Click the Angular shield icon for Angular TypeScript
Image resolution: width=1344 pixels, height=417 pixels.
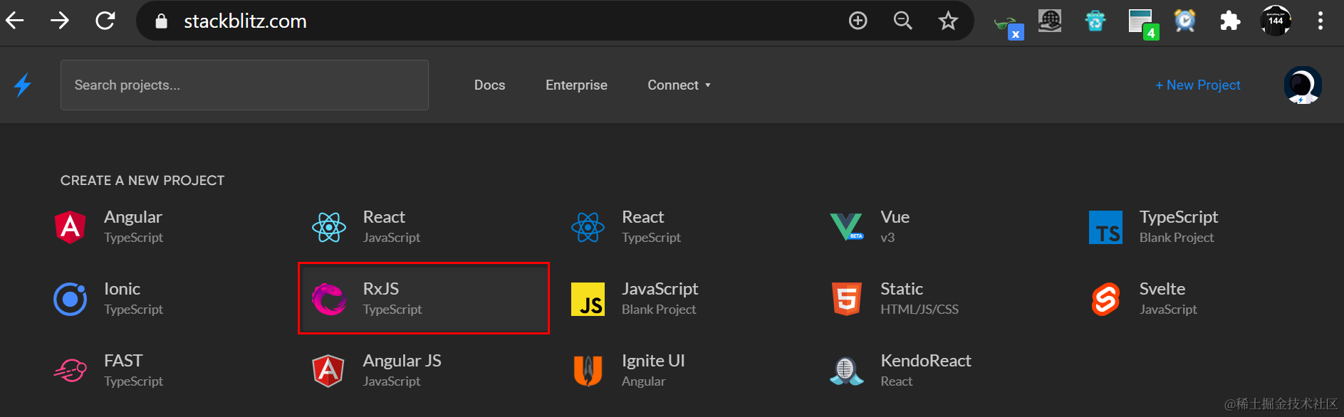point(71,227)
